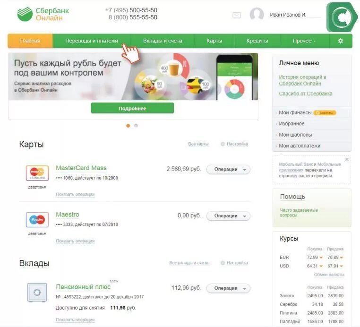360x327 pixels.
Task: Click the user profile avatar icon
Action: pyautogui.click(x=257, y=14)
